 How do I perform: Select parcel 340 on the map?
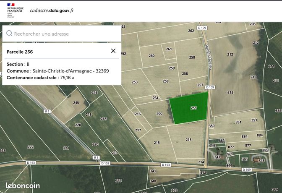(x=153, y=181)
